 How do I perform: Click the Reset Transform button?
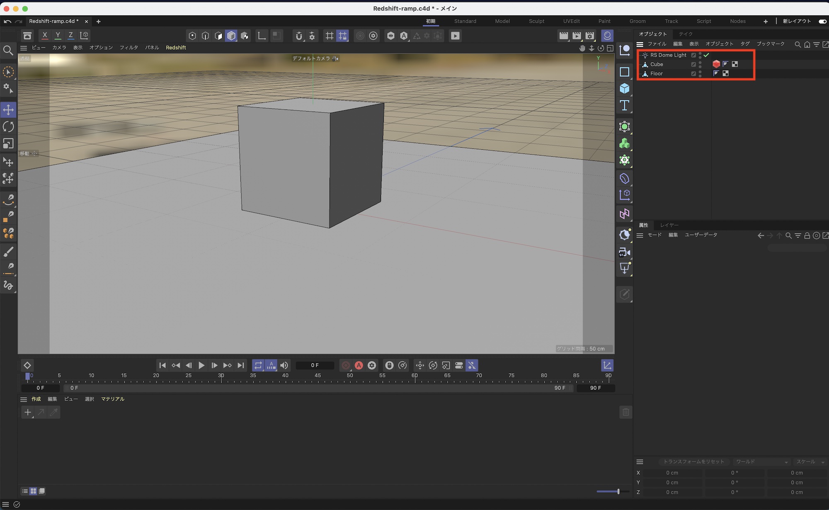click(x=693, y=461)
